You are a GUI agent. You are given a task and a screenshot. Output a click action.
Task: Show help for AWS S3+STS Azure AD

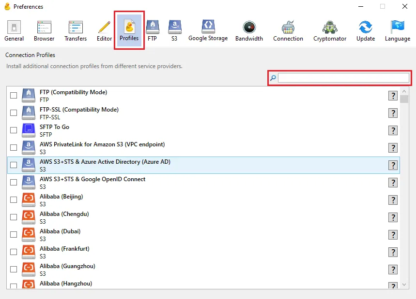click(393, 165)
